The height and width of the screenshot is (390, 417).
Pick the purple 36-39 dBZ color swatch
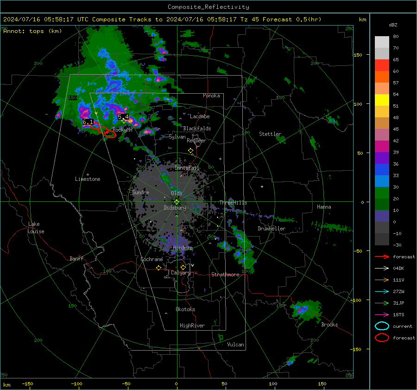[382, 158]
